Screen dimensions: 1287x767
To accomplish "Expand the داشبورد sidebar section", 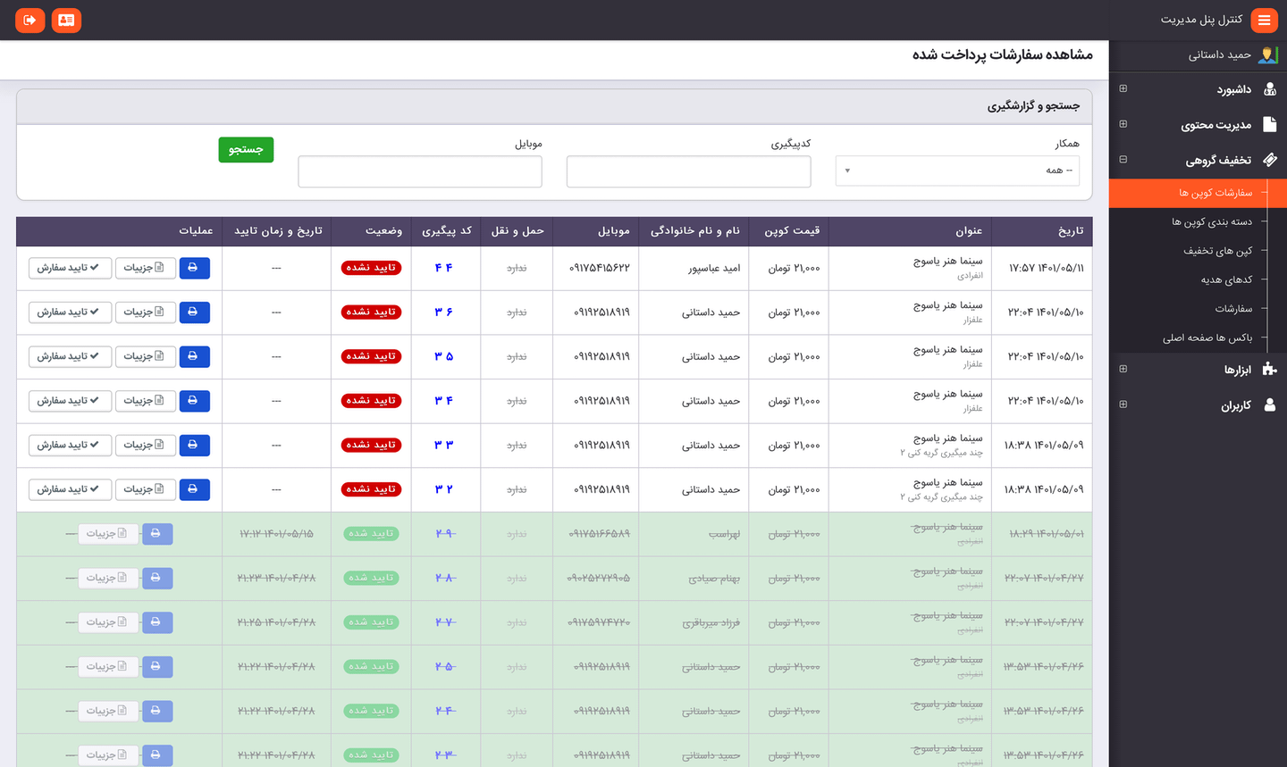I will click(x=1123, y=89).
